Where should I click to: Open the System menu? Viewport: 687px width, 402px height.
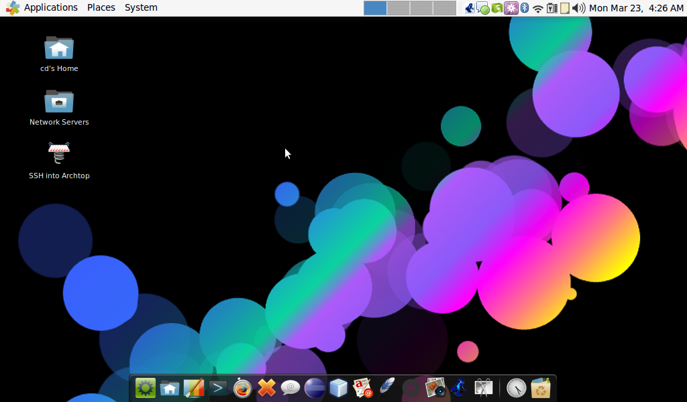tap(141, 7)
